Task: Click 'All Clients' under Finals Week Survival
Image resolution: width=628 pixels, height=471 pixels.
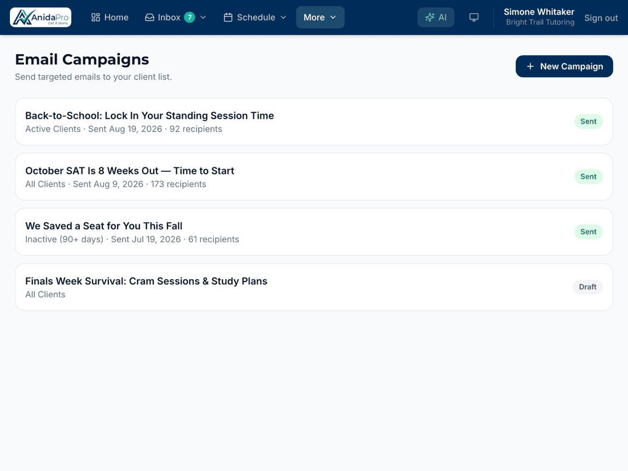Action: tap(45, 295)
